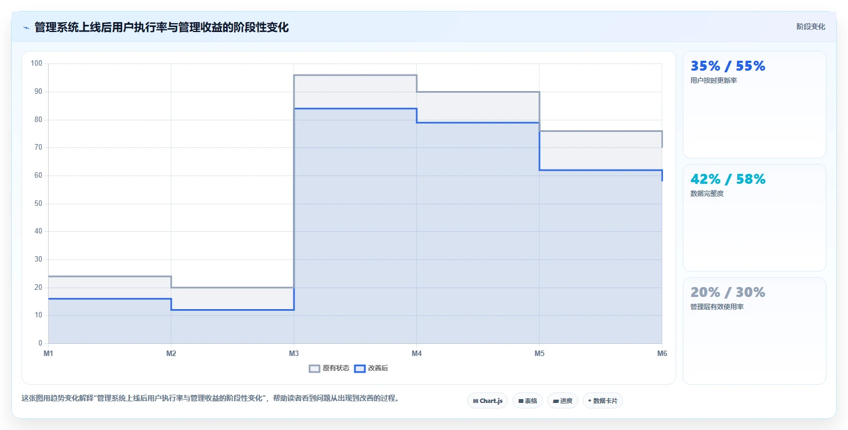The image size is (848, 430).
Task: Click the 100 y-axis value
Action: point(37,63)
